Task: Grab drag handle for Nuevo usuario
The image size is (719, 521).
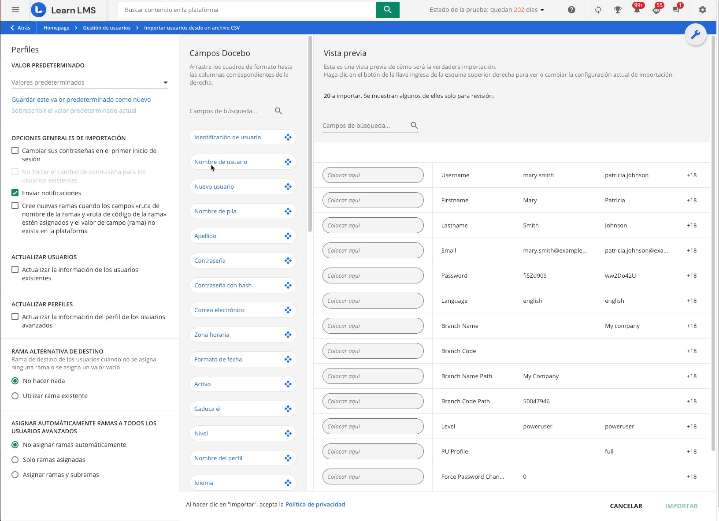Action: [288, 186]
